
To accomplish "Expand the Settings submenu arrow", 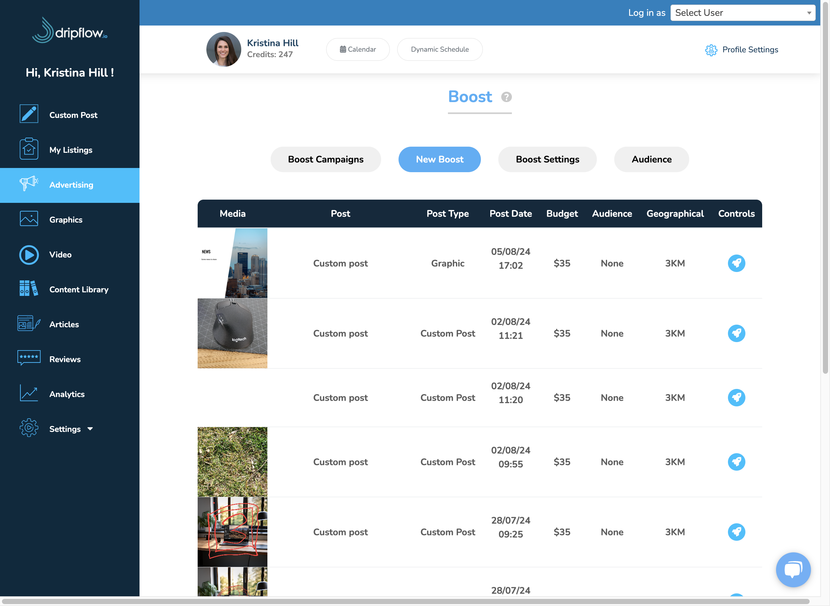I will coord(90,429).
